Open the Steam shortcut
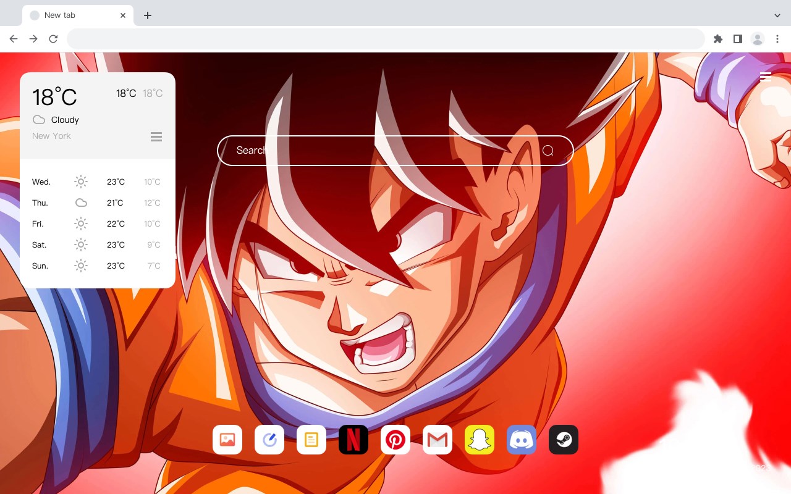 (x=564, y=440)
